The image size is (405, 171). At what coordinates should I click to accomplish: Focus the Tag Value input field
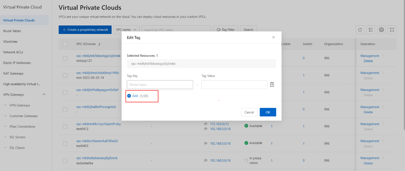[234, 84]
